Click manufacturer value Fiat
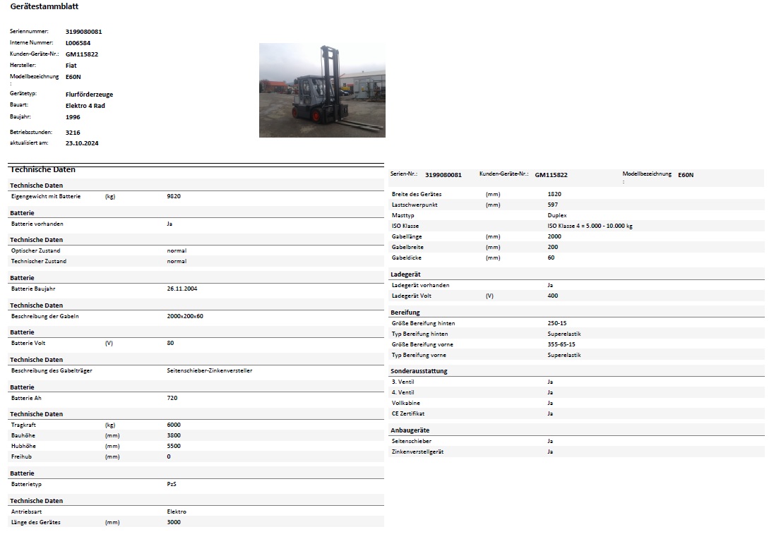This screenshot has height=551, width=774. tap(71, 66)
